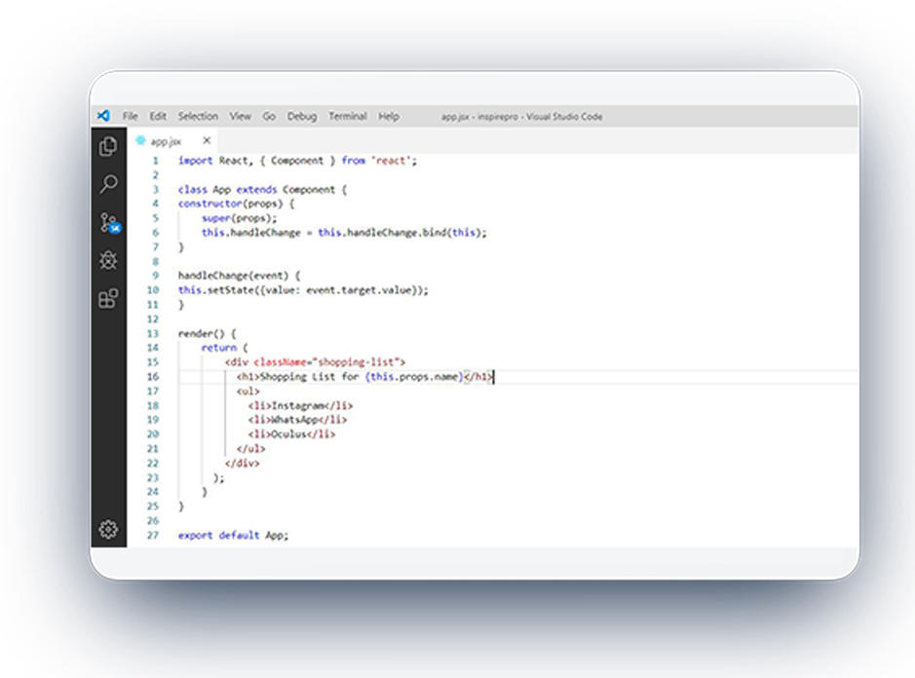Screen dimensions: 915x678
Task: Click 'constructor(props)' text
Action: (231, 204)
